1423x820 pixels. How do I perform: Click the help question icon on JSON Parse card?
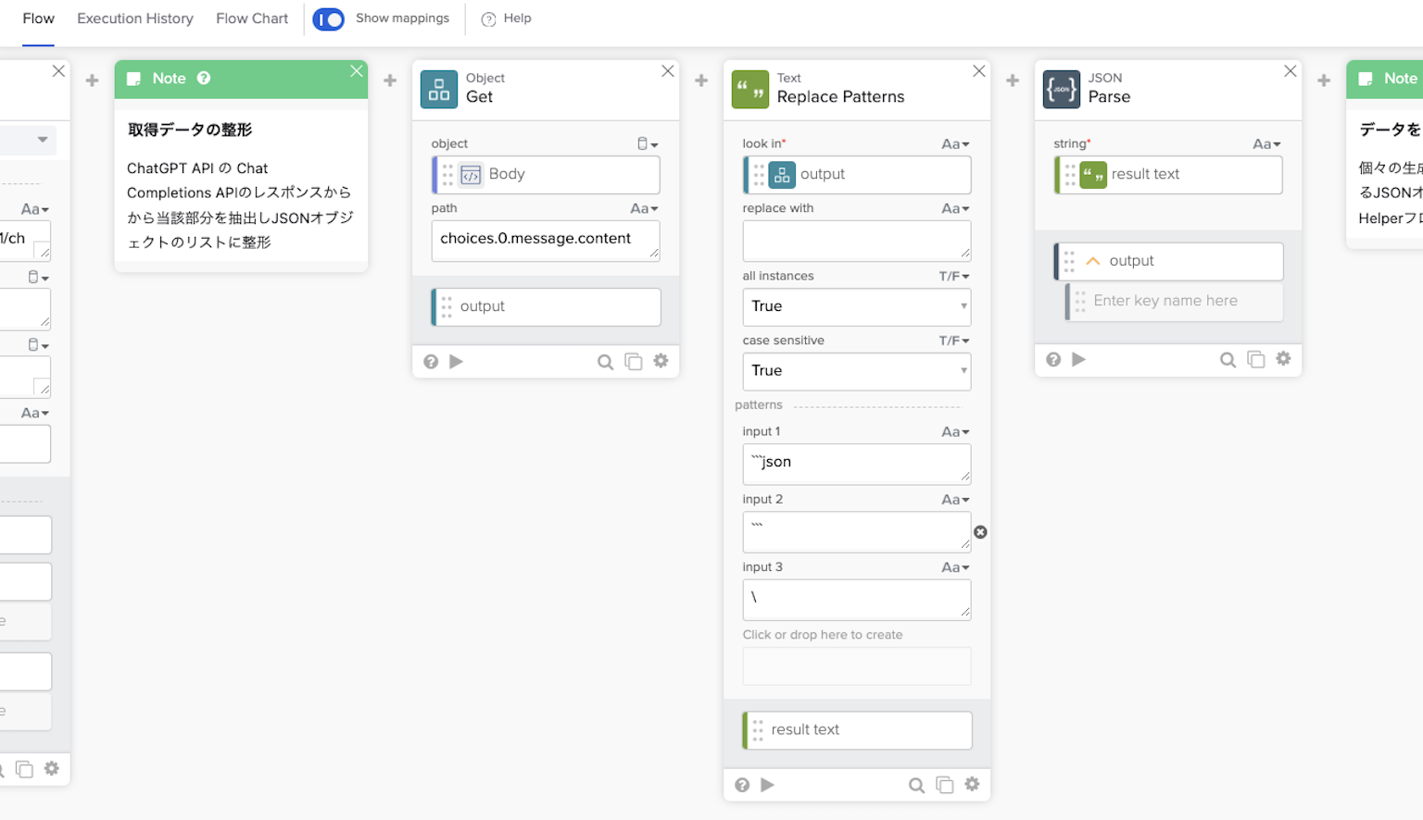pos(1053,360)
